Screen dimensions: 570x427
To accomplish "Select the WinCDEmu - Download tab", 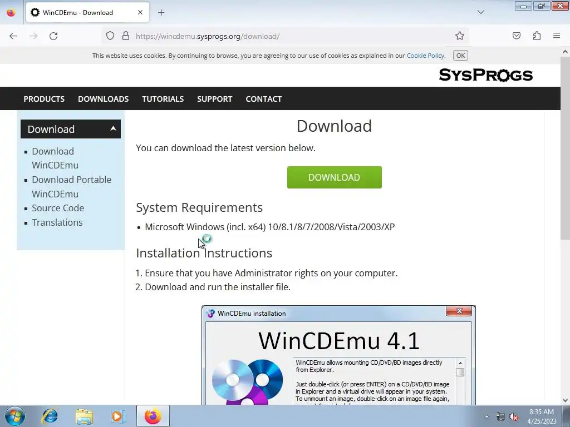I will click(x=87, y=12).
